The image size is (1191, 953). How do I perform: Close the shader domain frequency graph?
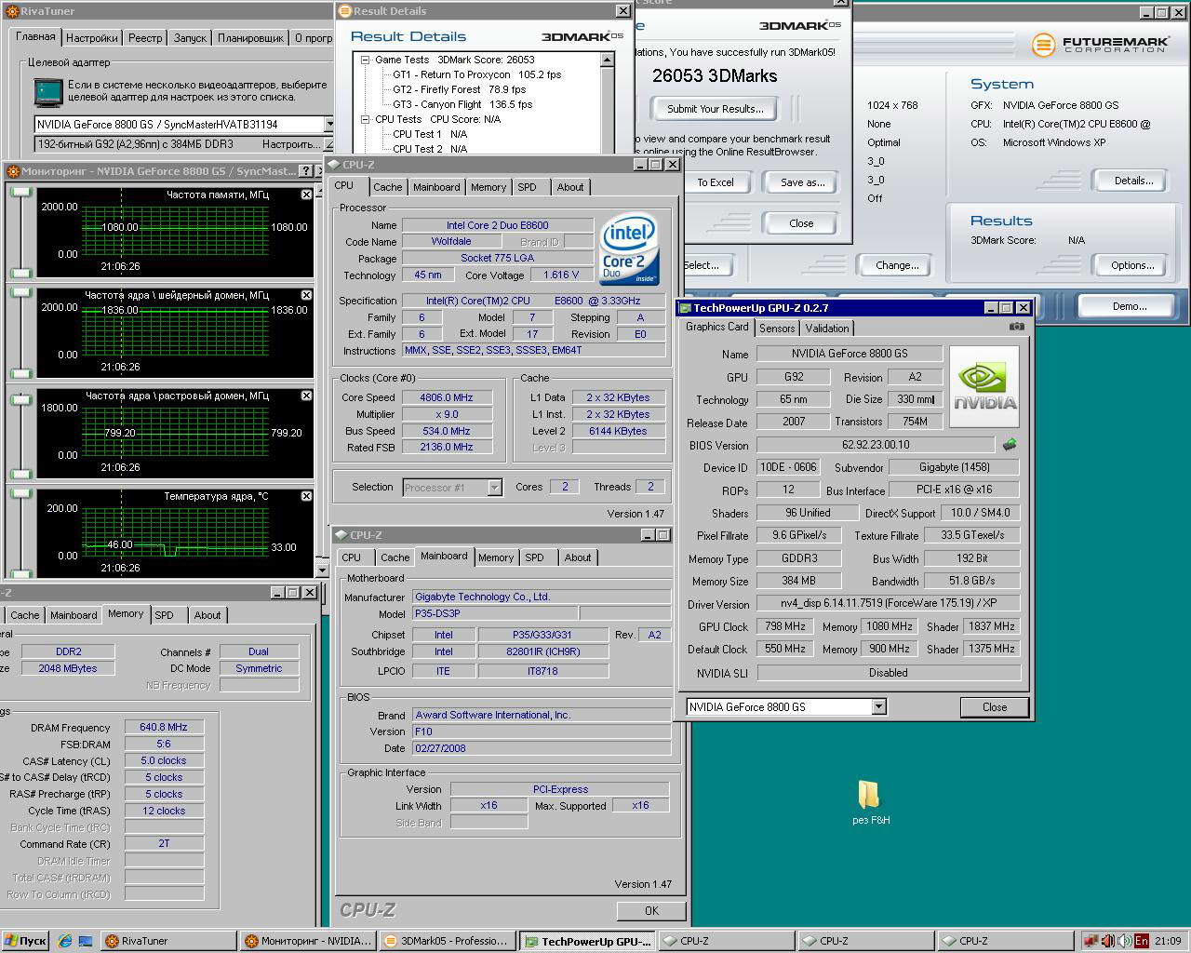tap(306, 295)
